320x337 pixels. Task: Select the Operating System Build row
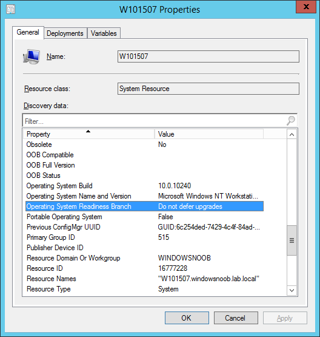coord(144,186)
